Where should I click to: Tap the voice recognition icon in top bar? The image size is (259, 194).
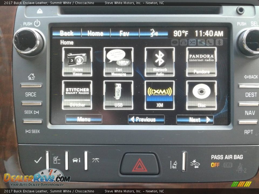pos(154,33)
